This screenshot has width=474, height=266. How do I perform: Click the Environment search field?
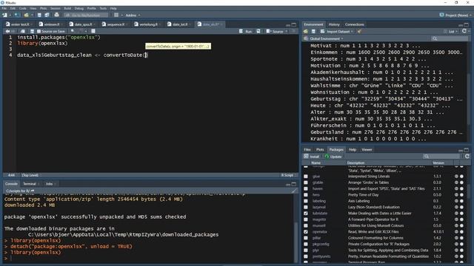450,38
